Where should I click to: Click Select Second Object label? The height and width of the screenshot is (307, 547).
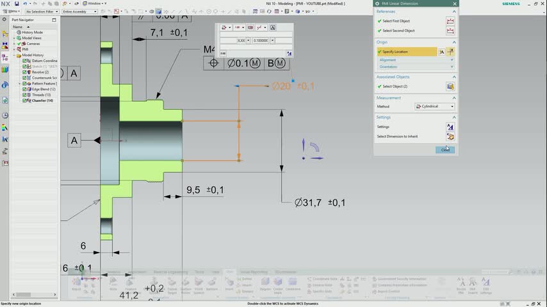[x=398, y=31]
